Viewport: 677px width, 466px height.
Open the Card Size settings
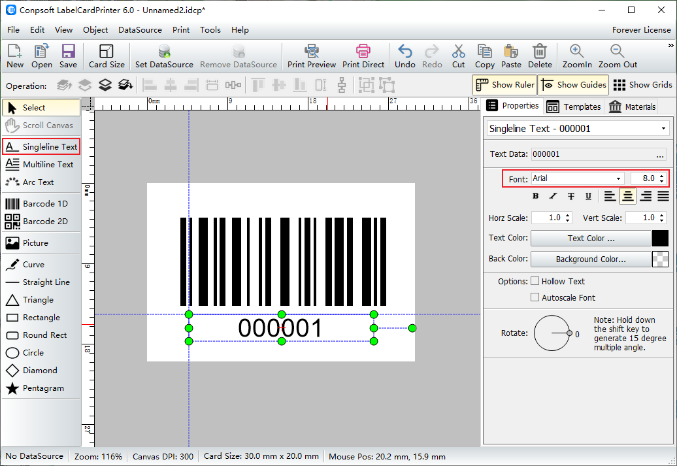tap(107, 56)
